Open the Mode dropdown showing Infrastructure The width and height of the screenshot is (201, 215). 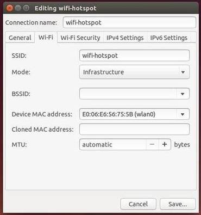135,72
